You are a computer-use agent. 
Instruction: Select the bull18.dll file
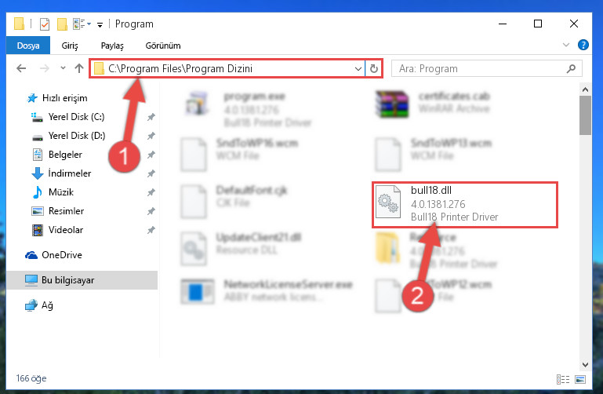click(464, 205)
